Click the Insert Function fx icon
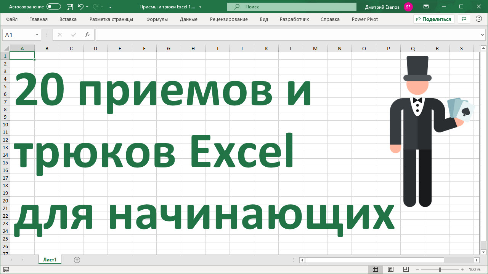Image resolution: width=488 pixels, height=274 pixels. point(87,35)
